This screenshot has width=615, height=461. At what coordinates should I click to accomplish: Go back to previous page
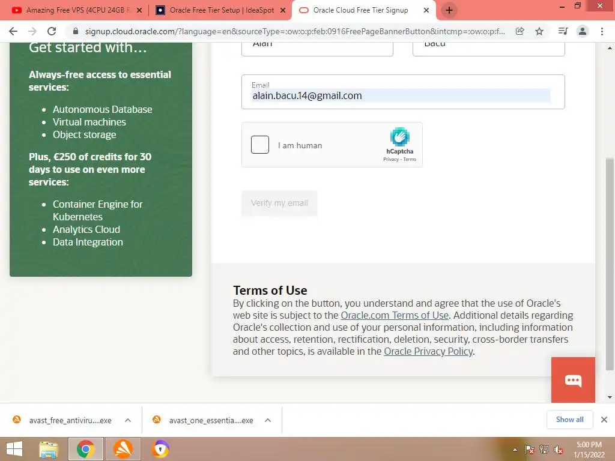pyautogui.click(x=13, y=31)
